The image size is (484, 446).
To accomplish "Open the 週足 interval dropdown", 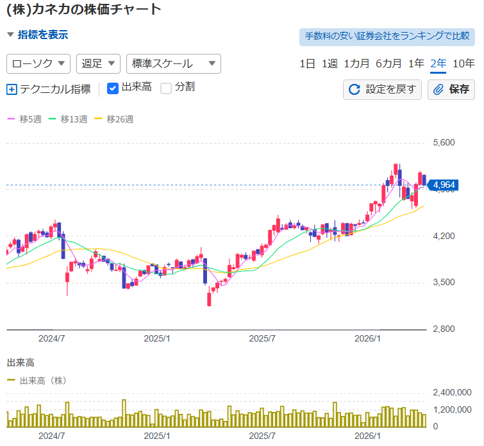I will (98, 63).
